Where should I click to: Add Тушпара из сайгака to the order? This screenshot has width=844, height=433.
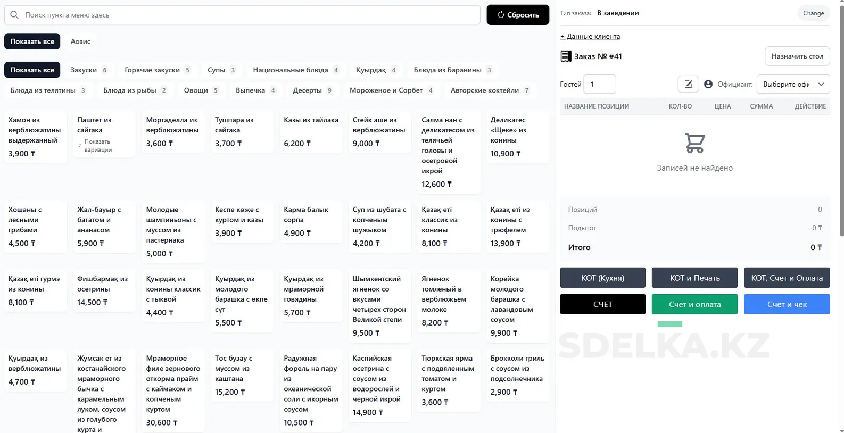(x=241, y=131)
